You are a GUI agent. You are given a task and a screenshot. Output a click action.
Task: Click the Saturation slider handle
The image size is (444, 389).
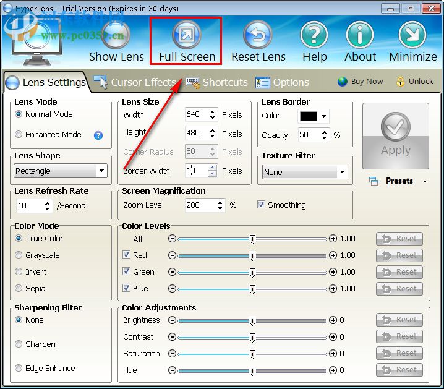[x=252, y=354]
